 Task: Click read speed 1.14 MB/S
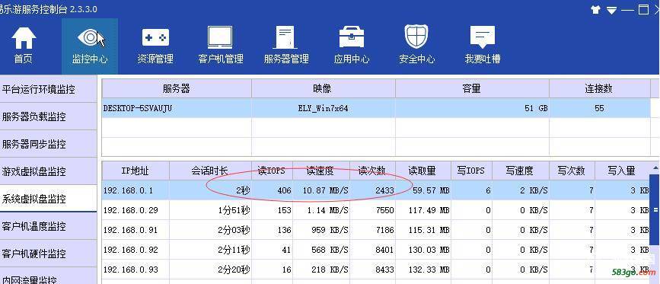(328, 210)
